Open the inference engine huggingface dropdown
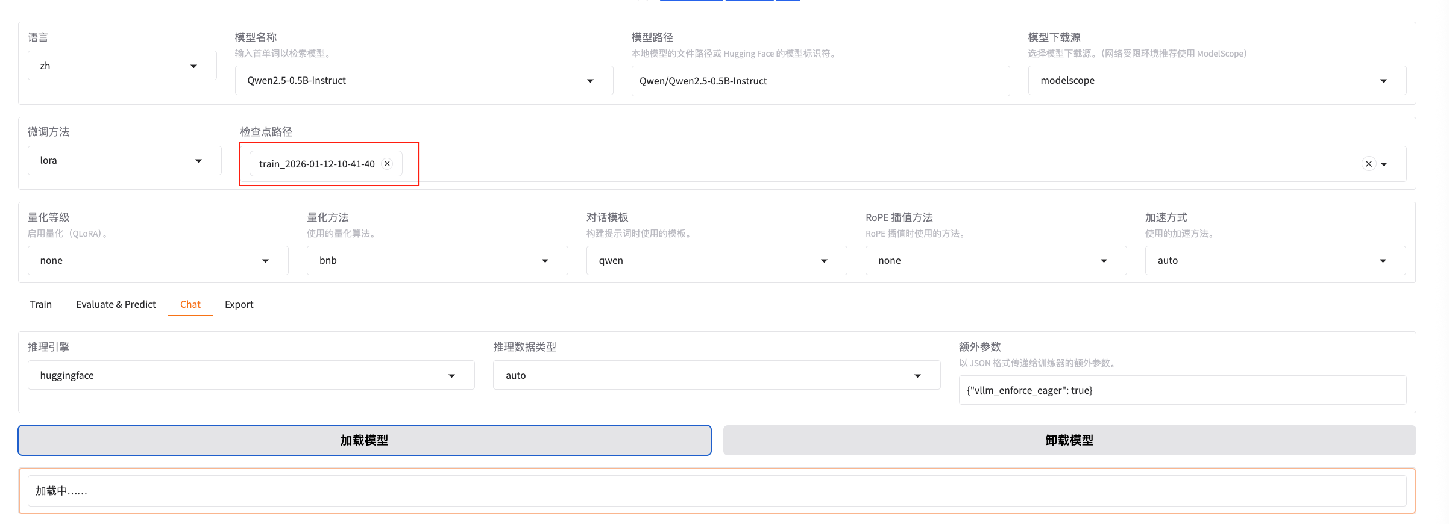 pos(251,375)
